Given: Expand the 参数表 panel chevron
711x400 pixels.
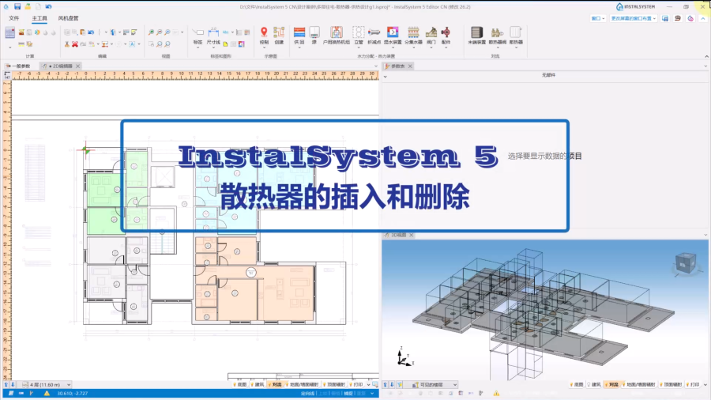Looking at the screenshot, I should pyautogui.click(x=385, y=77).
